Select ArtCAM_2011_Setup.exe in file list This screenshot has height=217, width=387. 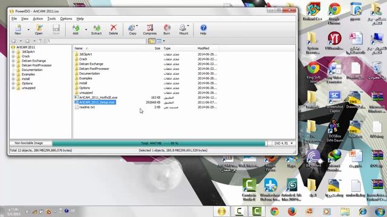point(97,102)
